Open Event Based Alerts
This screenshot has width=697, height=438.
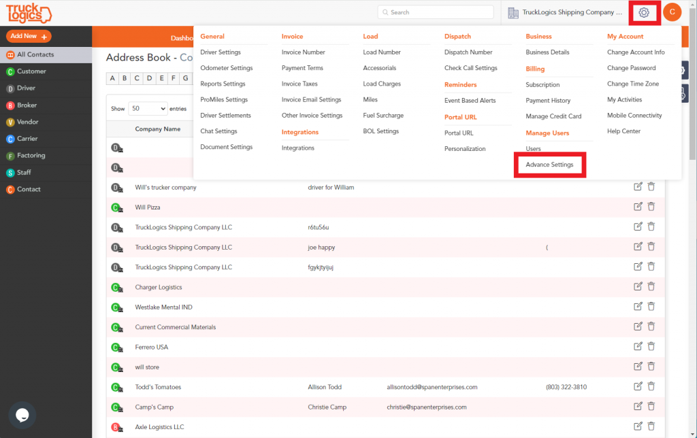pyautogui.click(x=470, y=101)
